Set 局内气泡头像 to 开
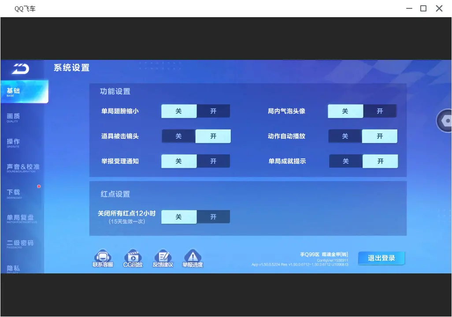 (380, 111)
